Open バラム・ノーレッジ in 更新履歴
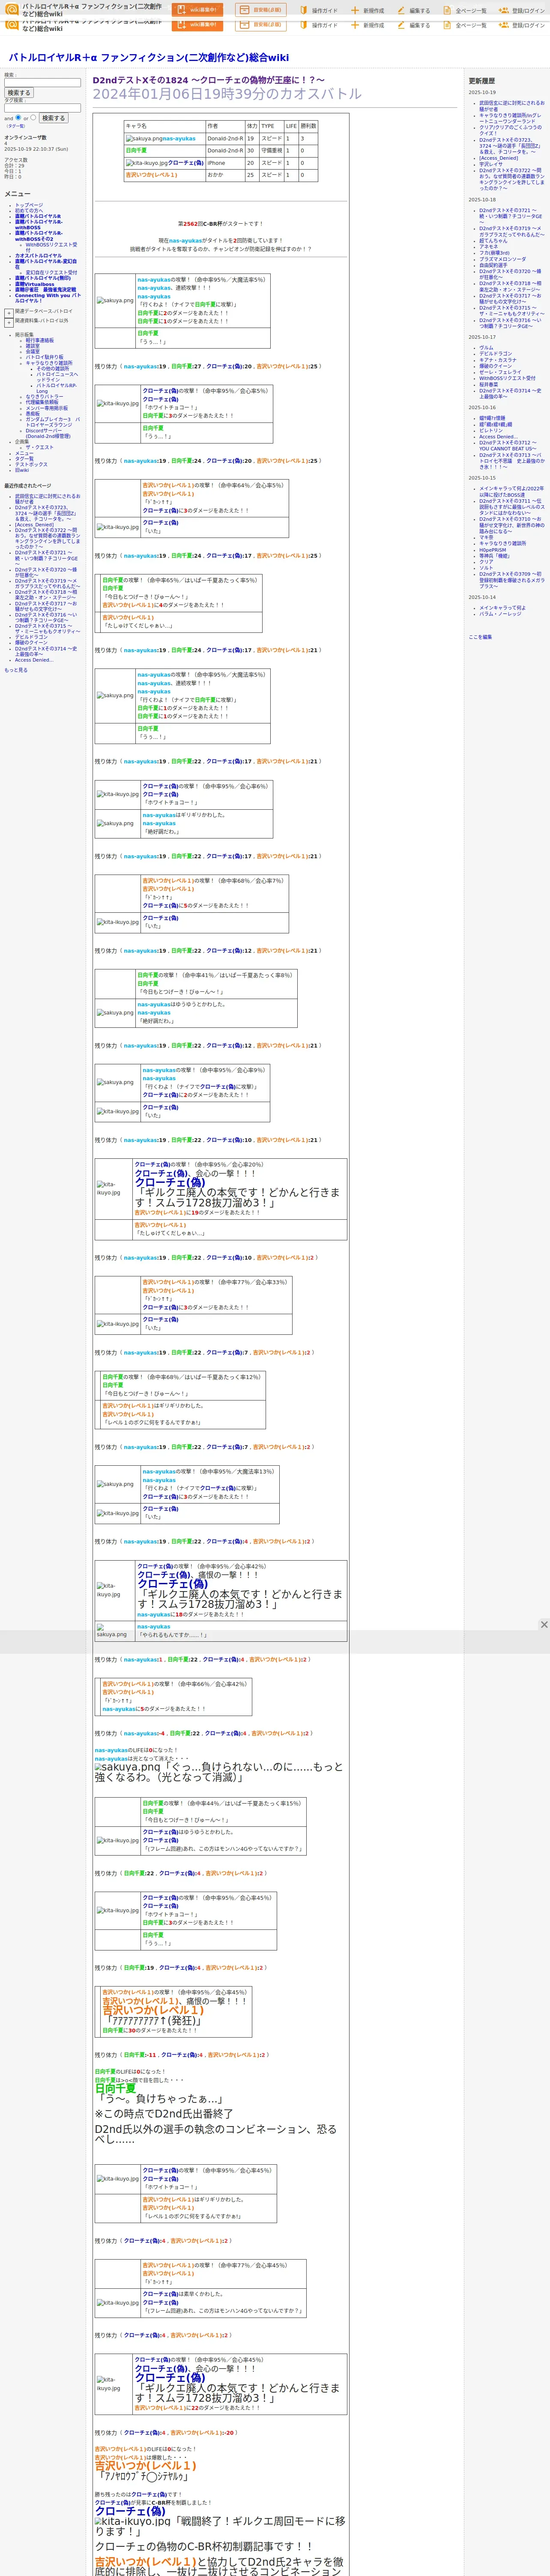Image resolution: width=550 pixels, height=2576 pixels. [500, 614]
